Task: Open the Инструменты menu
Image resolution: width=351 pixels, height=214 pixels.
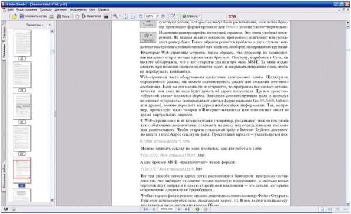Action: pyautogui.click(x=78, y=9)
